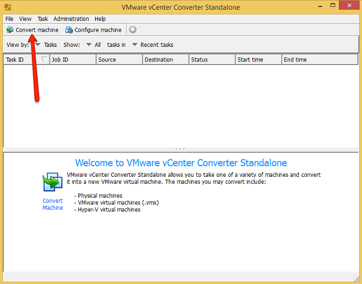The image size is (362, 284).
Task: Open the View menu
Action: (x=25, y=19)
